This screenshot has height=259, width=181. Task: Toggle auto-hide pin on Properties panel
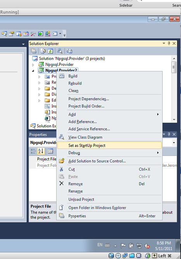(169, 134)
